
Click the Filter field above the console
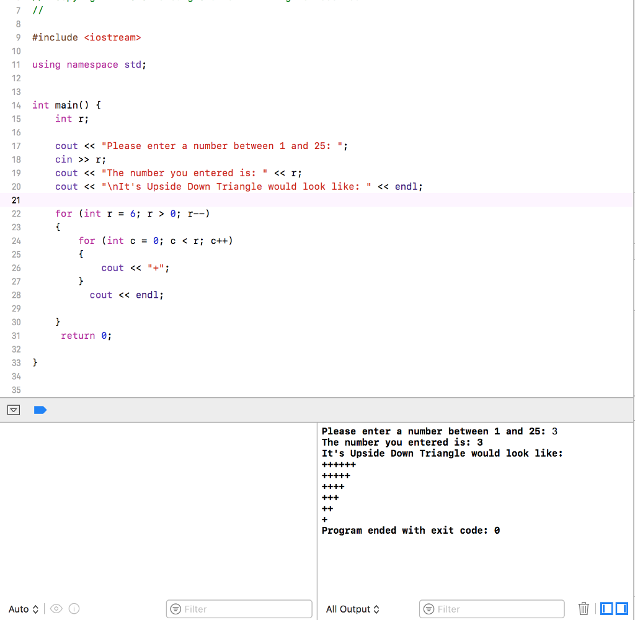point(492,609)
